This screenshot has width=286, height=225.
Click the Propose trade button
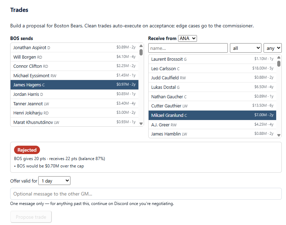[x=31, y=217]
